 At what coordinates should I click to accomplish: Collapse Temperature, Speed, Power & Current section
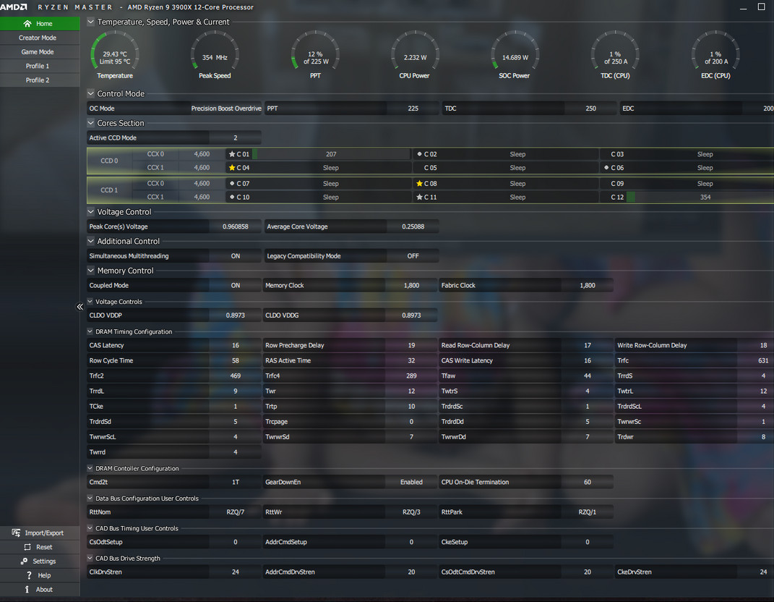point(91,22)
